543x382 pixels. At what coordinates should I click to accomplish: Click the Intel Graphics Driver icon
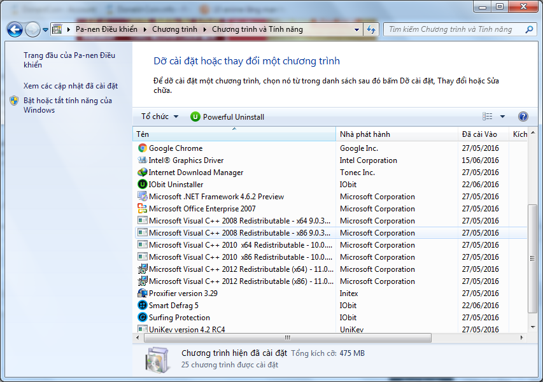(143, 160)
